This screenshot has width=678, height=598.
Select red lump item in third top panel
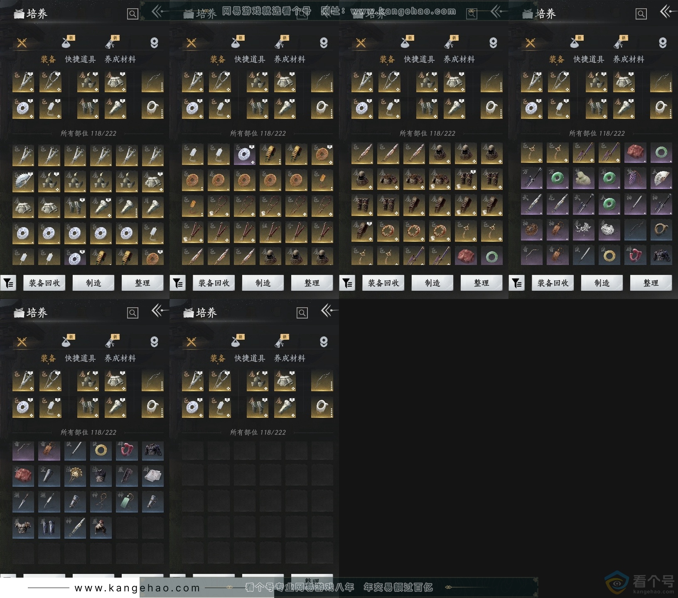pyautogui.click(x=466, y=256)
